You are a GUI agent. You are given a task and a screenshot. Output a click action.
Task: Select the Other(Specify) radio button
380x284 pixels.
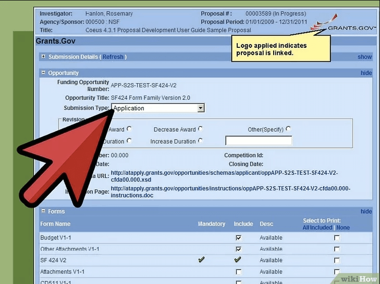point(288,129)
